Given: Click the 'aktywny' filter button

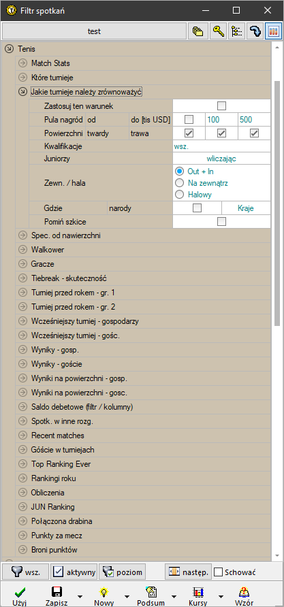Looking at the screenshot, I should pos(74,572).
